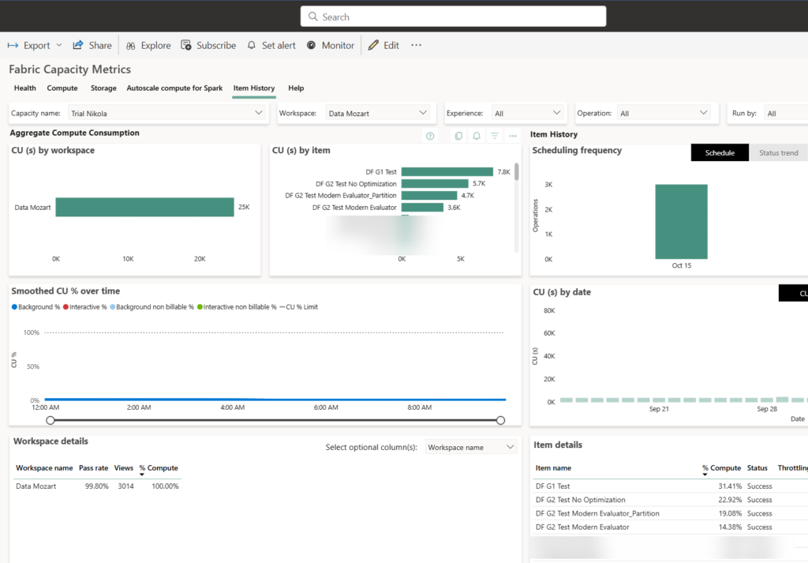Open Monitor from the toolbar

coord(331,45)
